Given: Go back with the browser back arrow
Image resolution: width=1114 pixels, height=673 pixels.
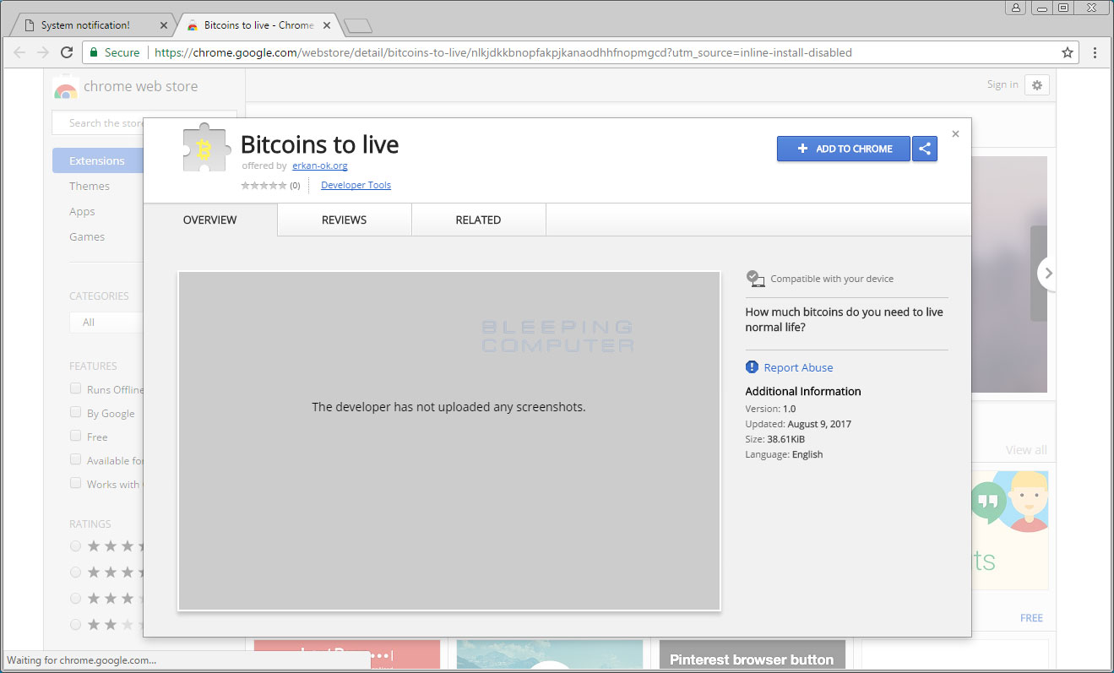Looking at the screenshot, I should pyautogui.click(x=20, y=52).
